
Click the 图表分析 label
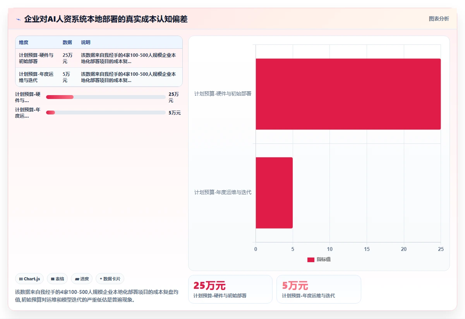point(439,19)
